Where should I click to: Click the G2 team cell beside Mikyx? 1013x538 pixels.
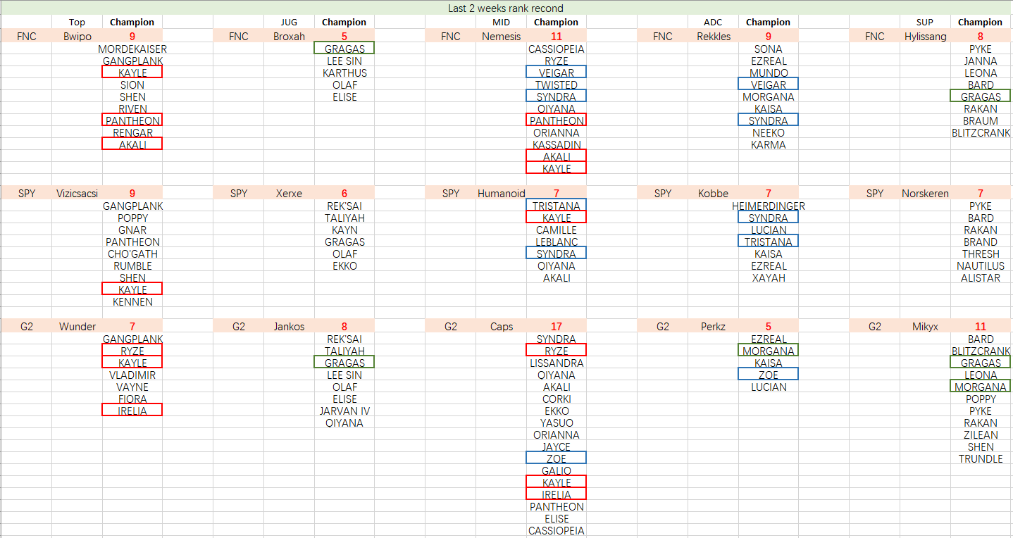click(x=875, y=327)
